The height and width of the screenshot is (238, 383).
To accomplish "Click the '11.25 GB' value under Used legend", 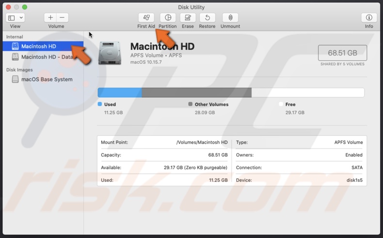I will (x=113, y=113).
